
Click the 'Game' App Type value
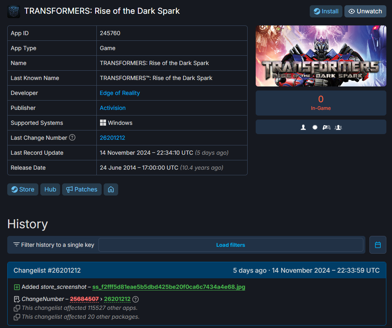pos(108,48)
